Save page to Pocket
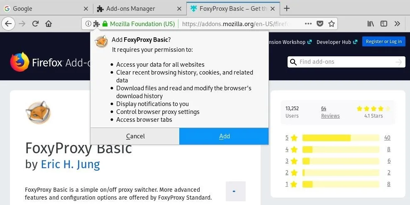Image resolution: width=410 pixels, height=205 pixels. [320, 24]
